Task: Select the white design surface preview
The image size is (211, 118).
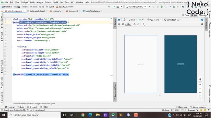Action: point(141,64)
